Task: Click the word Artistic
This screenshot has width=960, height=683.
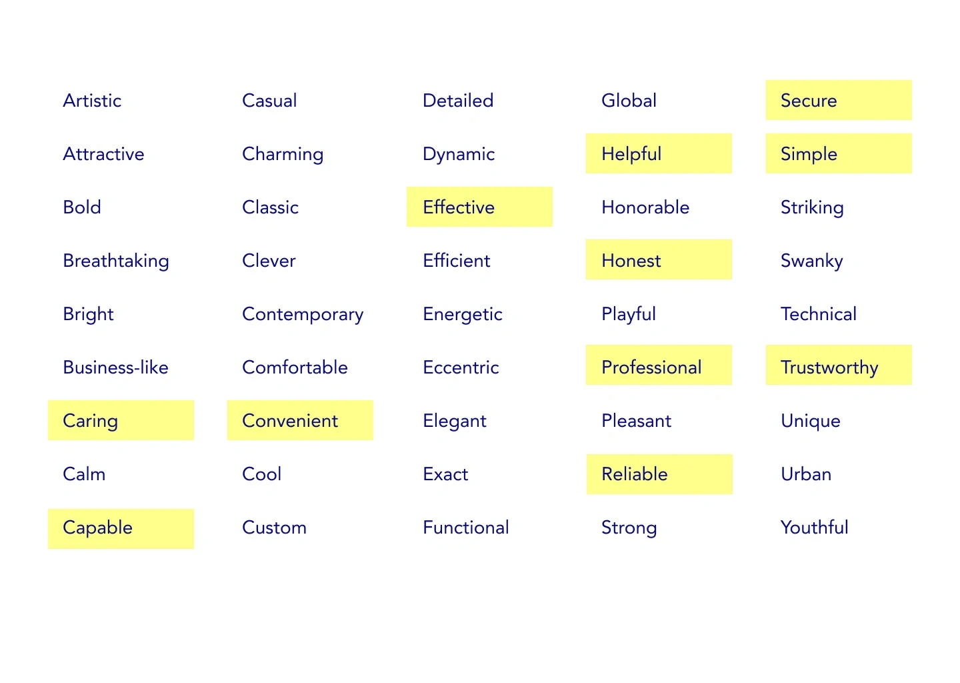Action: [92, 101]
